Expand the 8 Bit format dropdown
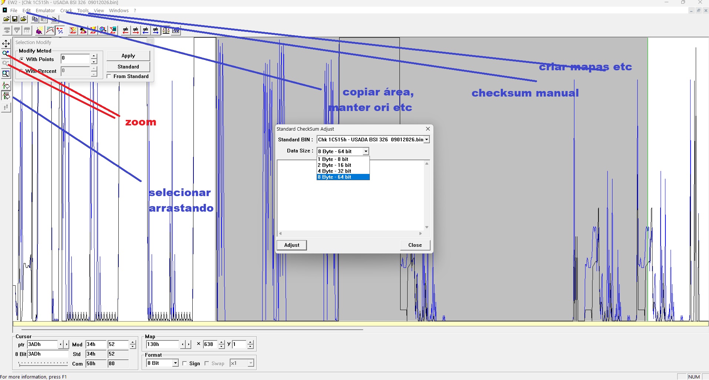This screenshot has height=380, width=709. [x=175, y=363]
